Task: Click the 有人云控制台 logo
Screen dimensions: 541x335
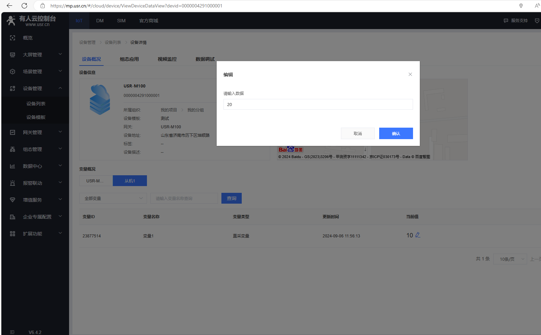Action: [31, 21]
